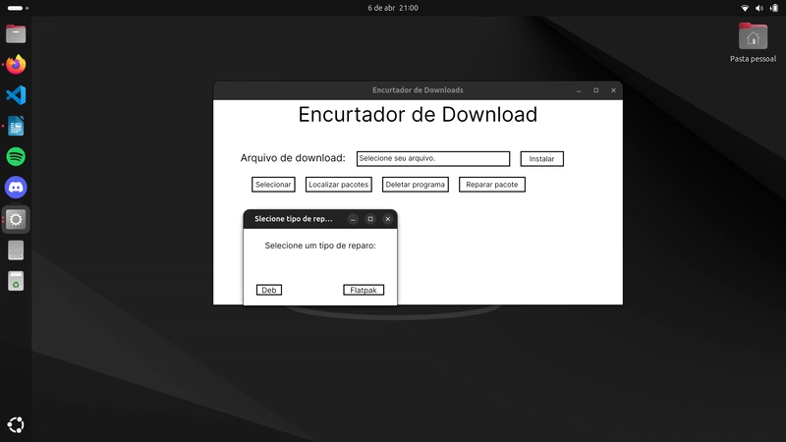Open the Pasta pessoal desktop folder
786x442 pixels.
[x=753, y=37]
